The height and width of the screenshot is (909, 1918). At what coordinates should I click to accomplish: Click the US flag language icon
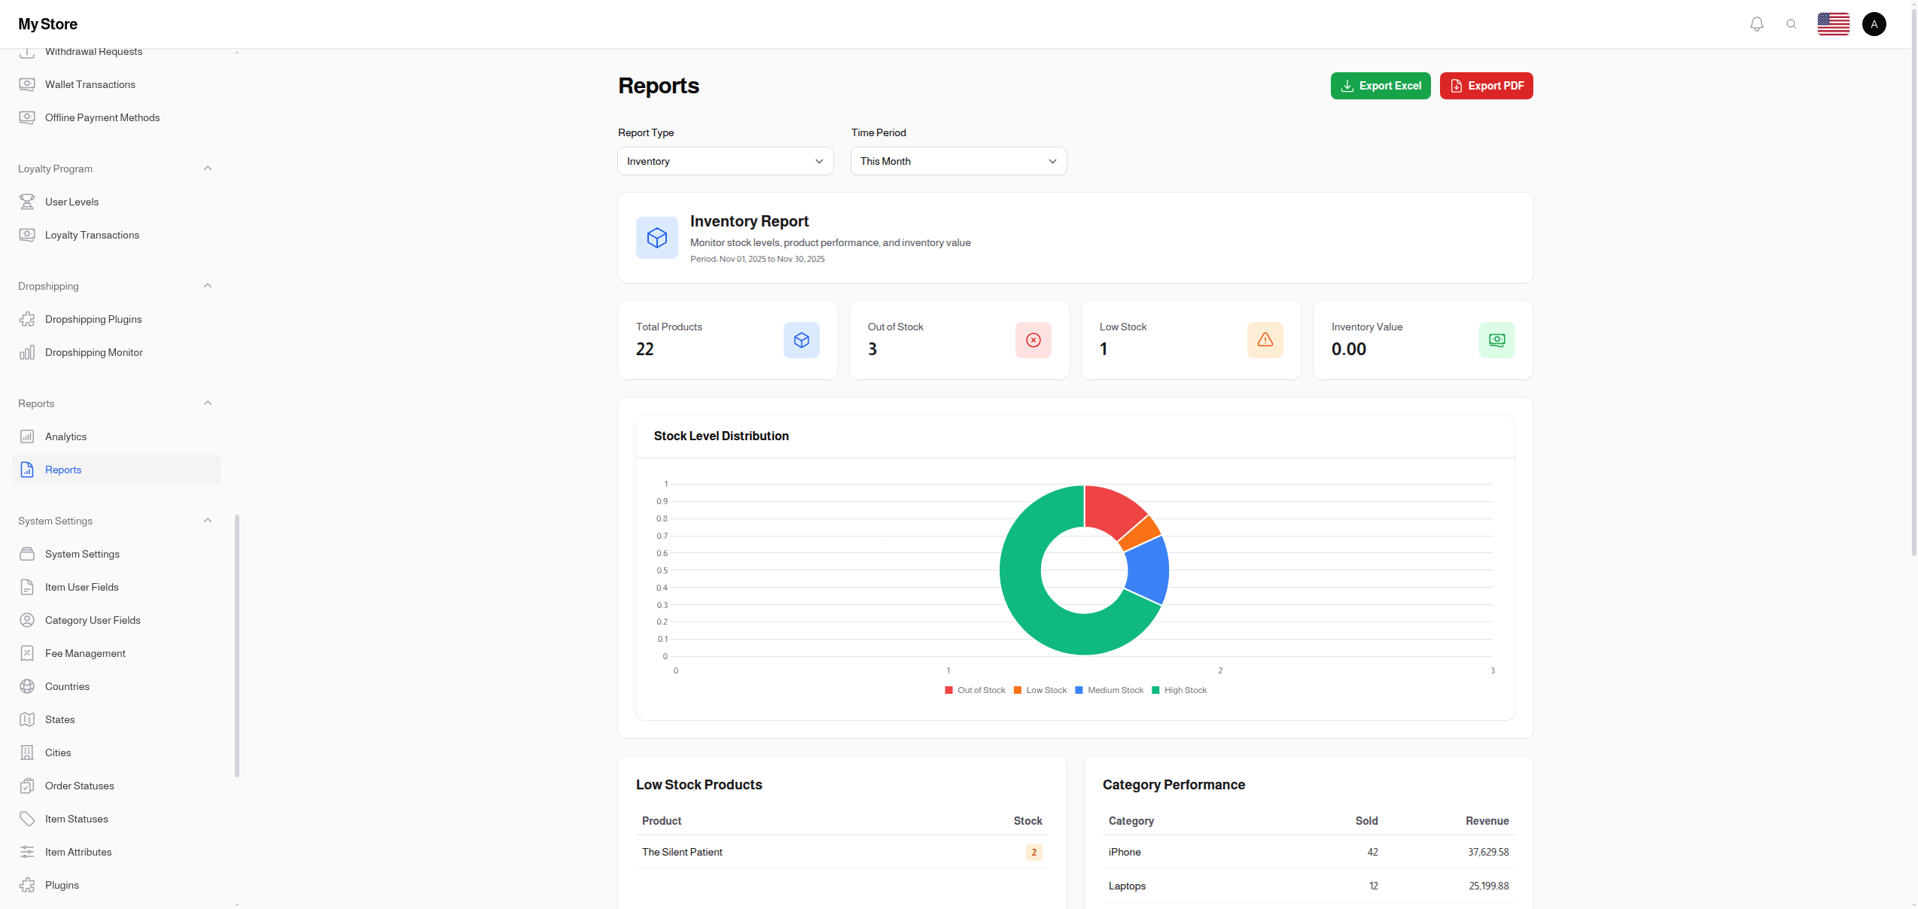[x=1833, y=24]
